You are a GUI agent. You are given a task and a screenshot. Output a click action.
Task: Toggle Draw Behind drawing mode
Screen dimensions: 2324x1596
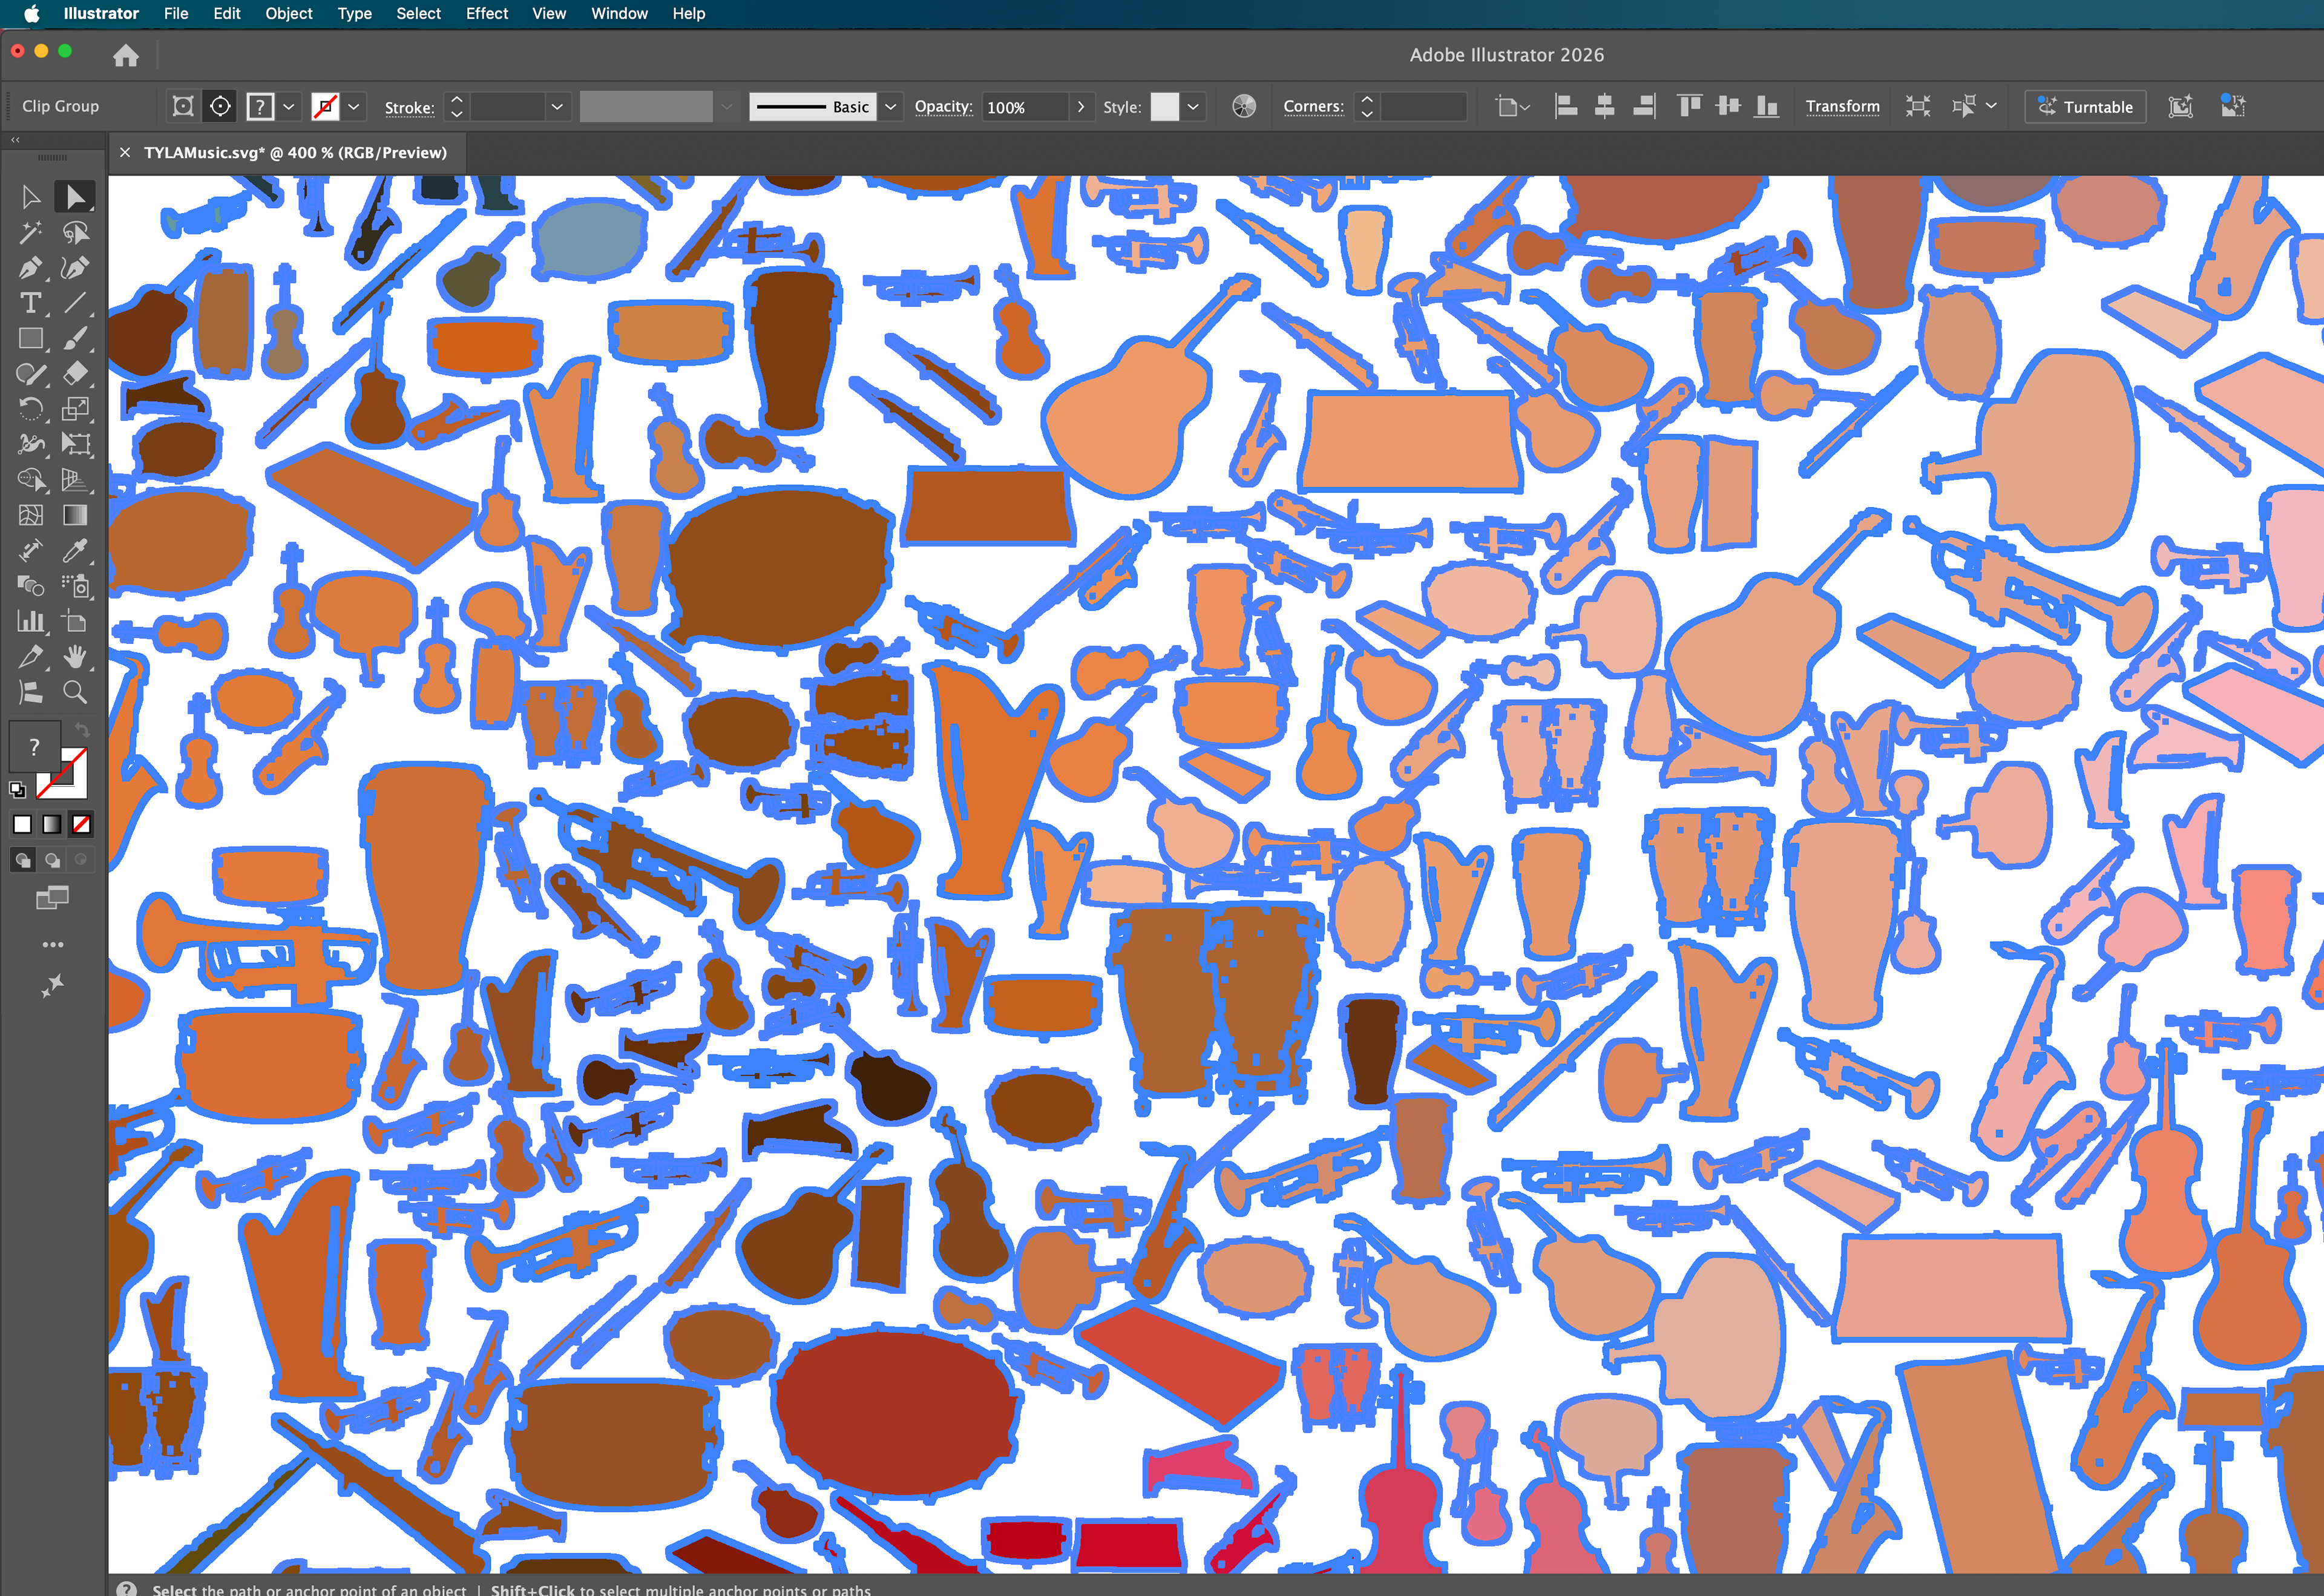point(52,860)
